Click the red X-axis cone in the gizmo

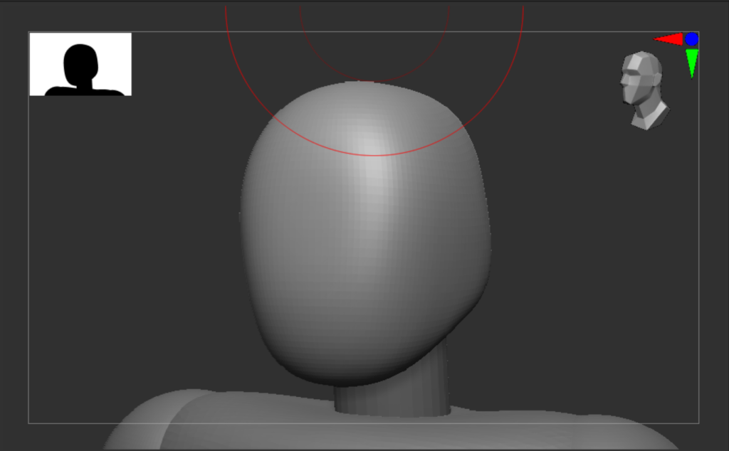point(670,39)
